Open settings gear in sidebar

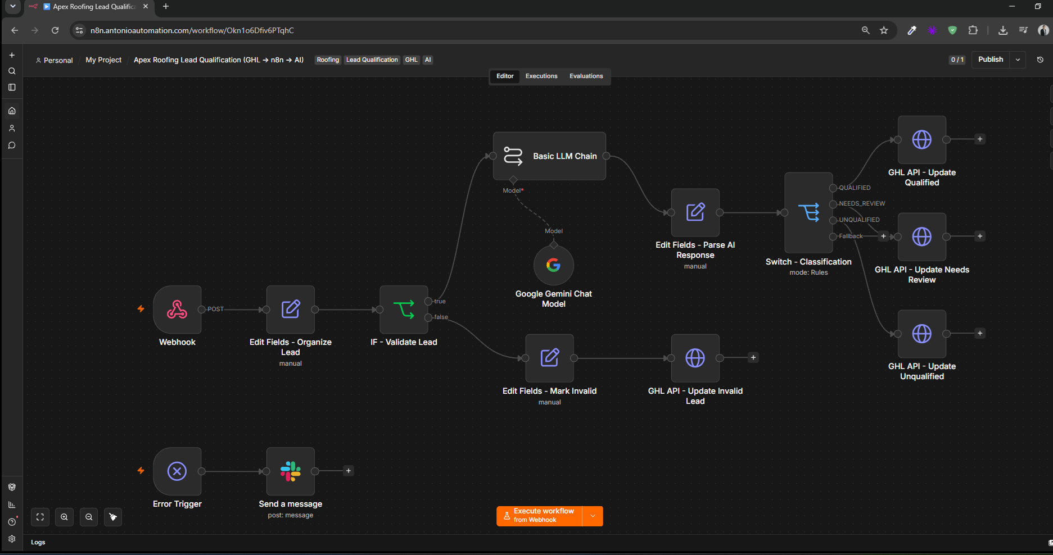click(12, 539)
